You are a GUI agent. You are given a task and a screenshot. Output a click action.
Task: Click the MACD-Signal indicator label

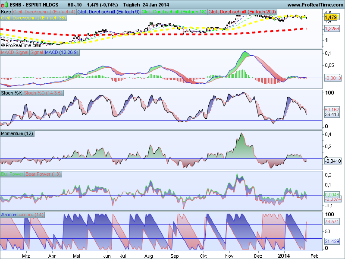click(15, 52)
